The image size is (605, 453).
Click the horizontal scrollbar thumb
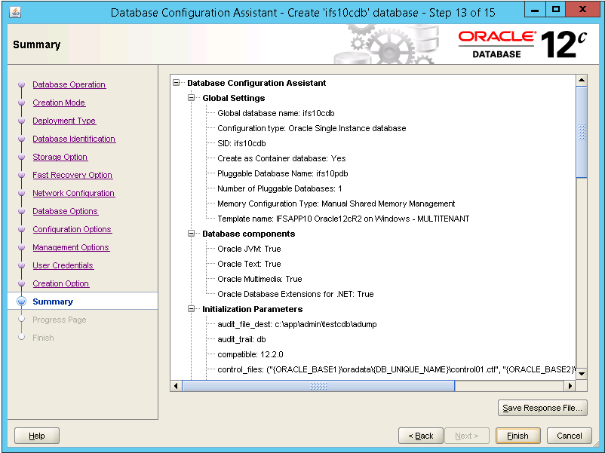(x=318, y=386)
